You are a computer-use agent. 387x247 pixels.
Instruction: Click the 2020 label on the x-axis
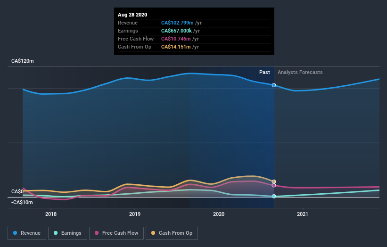point(219,214)
